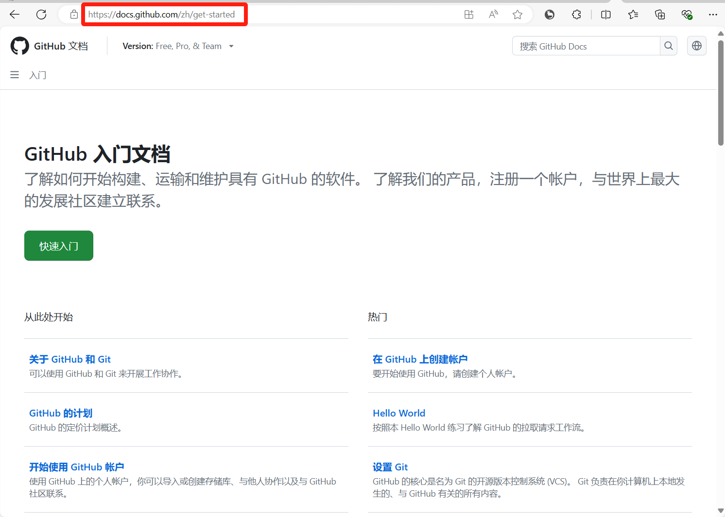
Task: Open the browser extensions puzzle icon
Action: (576, 15)
